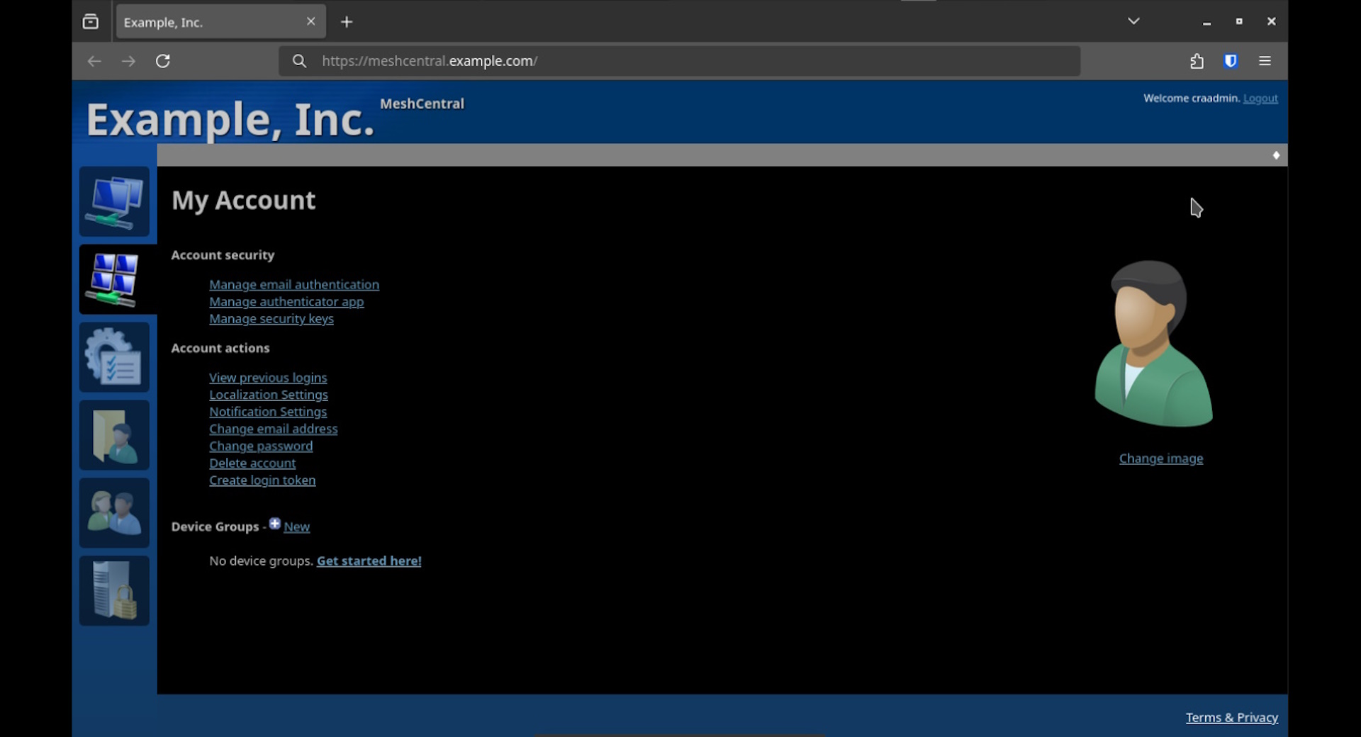Click the plus icon beside New

(x=275, y=524)
